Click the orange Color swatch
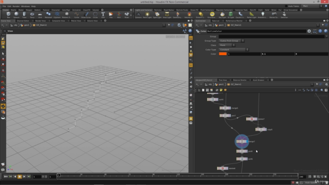Image resolution: width=329 pixels, height=185 pixels. tap(223, 54)
